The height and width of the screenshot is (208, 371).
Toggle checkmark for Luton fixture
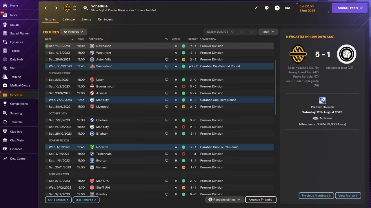tap(47, 80)
